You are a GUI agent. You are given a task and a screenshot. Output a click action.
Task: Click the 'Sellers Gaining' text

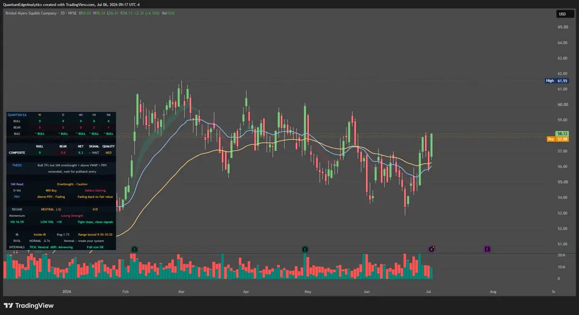point(95,190)
